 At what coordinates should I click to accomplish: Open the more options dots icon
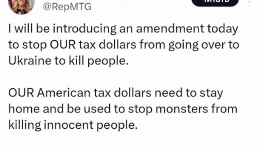tap(250, 1)
